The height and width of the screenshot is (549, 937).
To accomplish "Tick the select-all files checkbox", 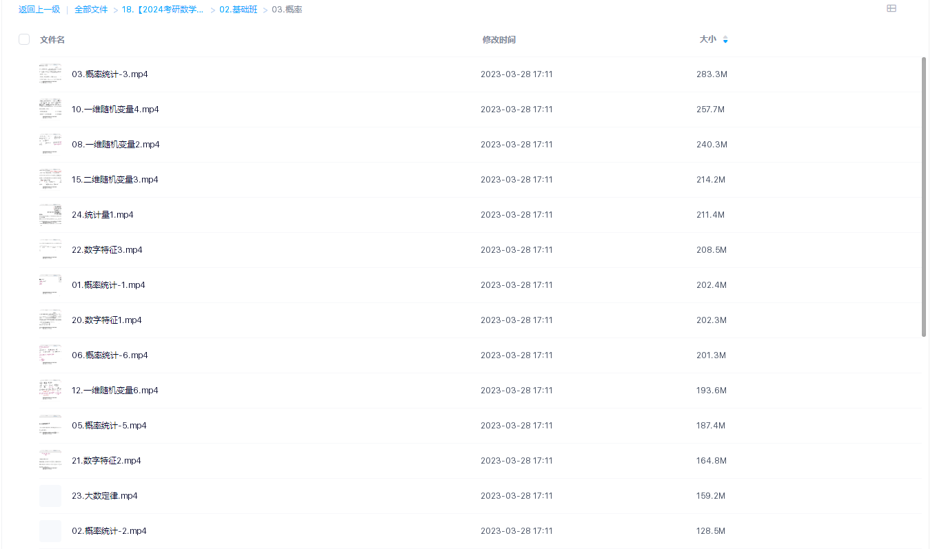I will pos(24,39).
